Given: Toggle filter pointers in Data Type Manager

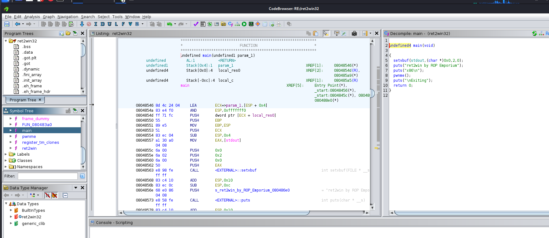Looking at the screenshot, I should click(54, 195).
